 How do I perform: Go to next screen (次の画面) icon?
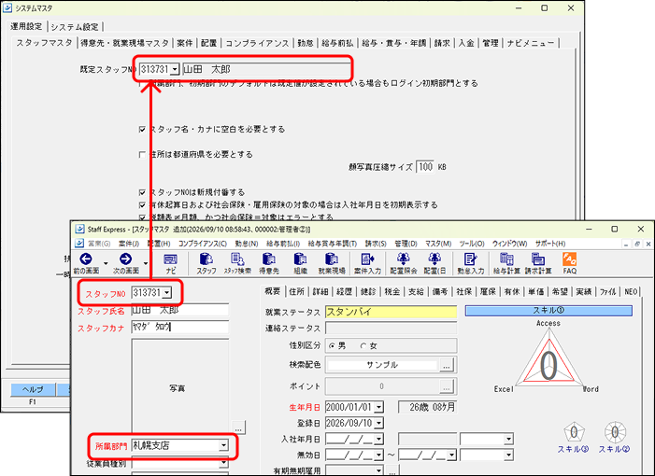pyautogui.click(x=125, y=259)
